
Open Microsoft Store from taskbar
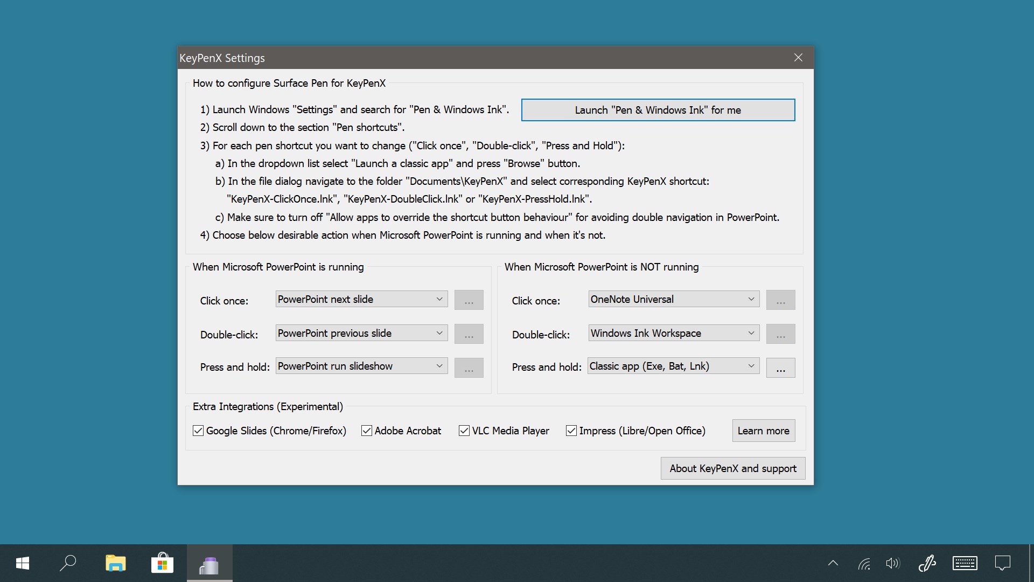coord(162,564)
